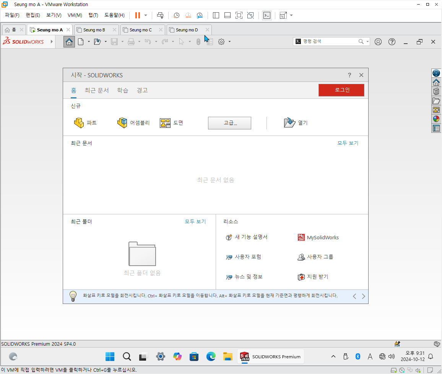
Task: Create a new Assembly (어셈블리)
Action: (x=133, y=123)
